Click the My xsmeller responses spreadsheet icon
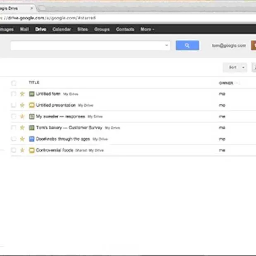The width and height of the screenshot is (256, 256). point(32,116)
